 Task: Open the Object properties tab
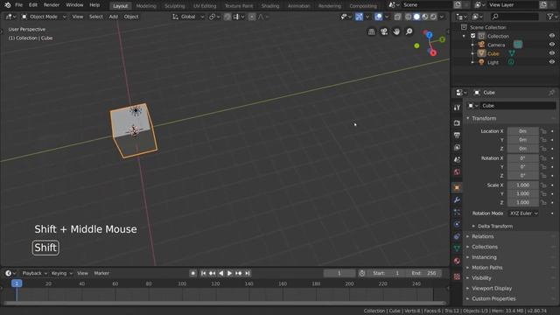457,187
